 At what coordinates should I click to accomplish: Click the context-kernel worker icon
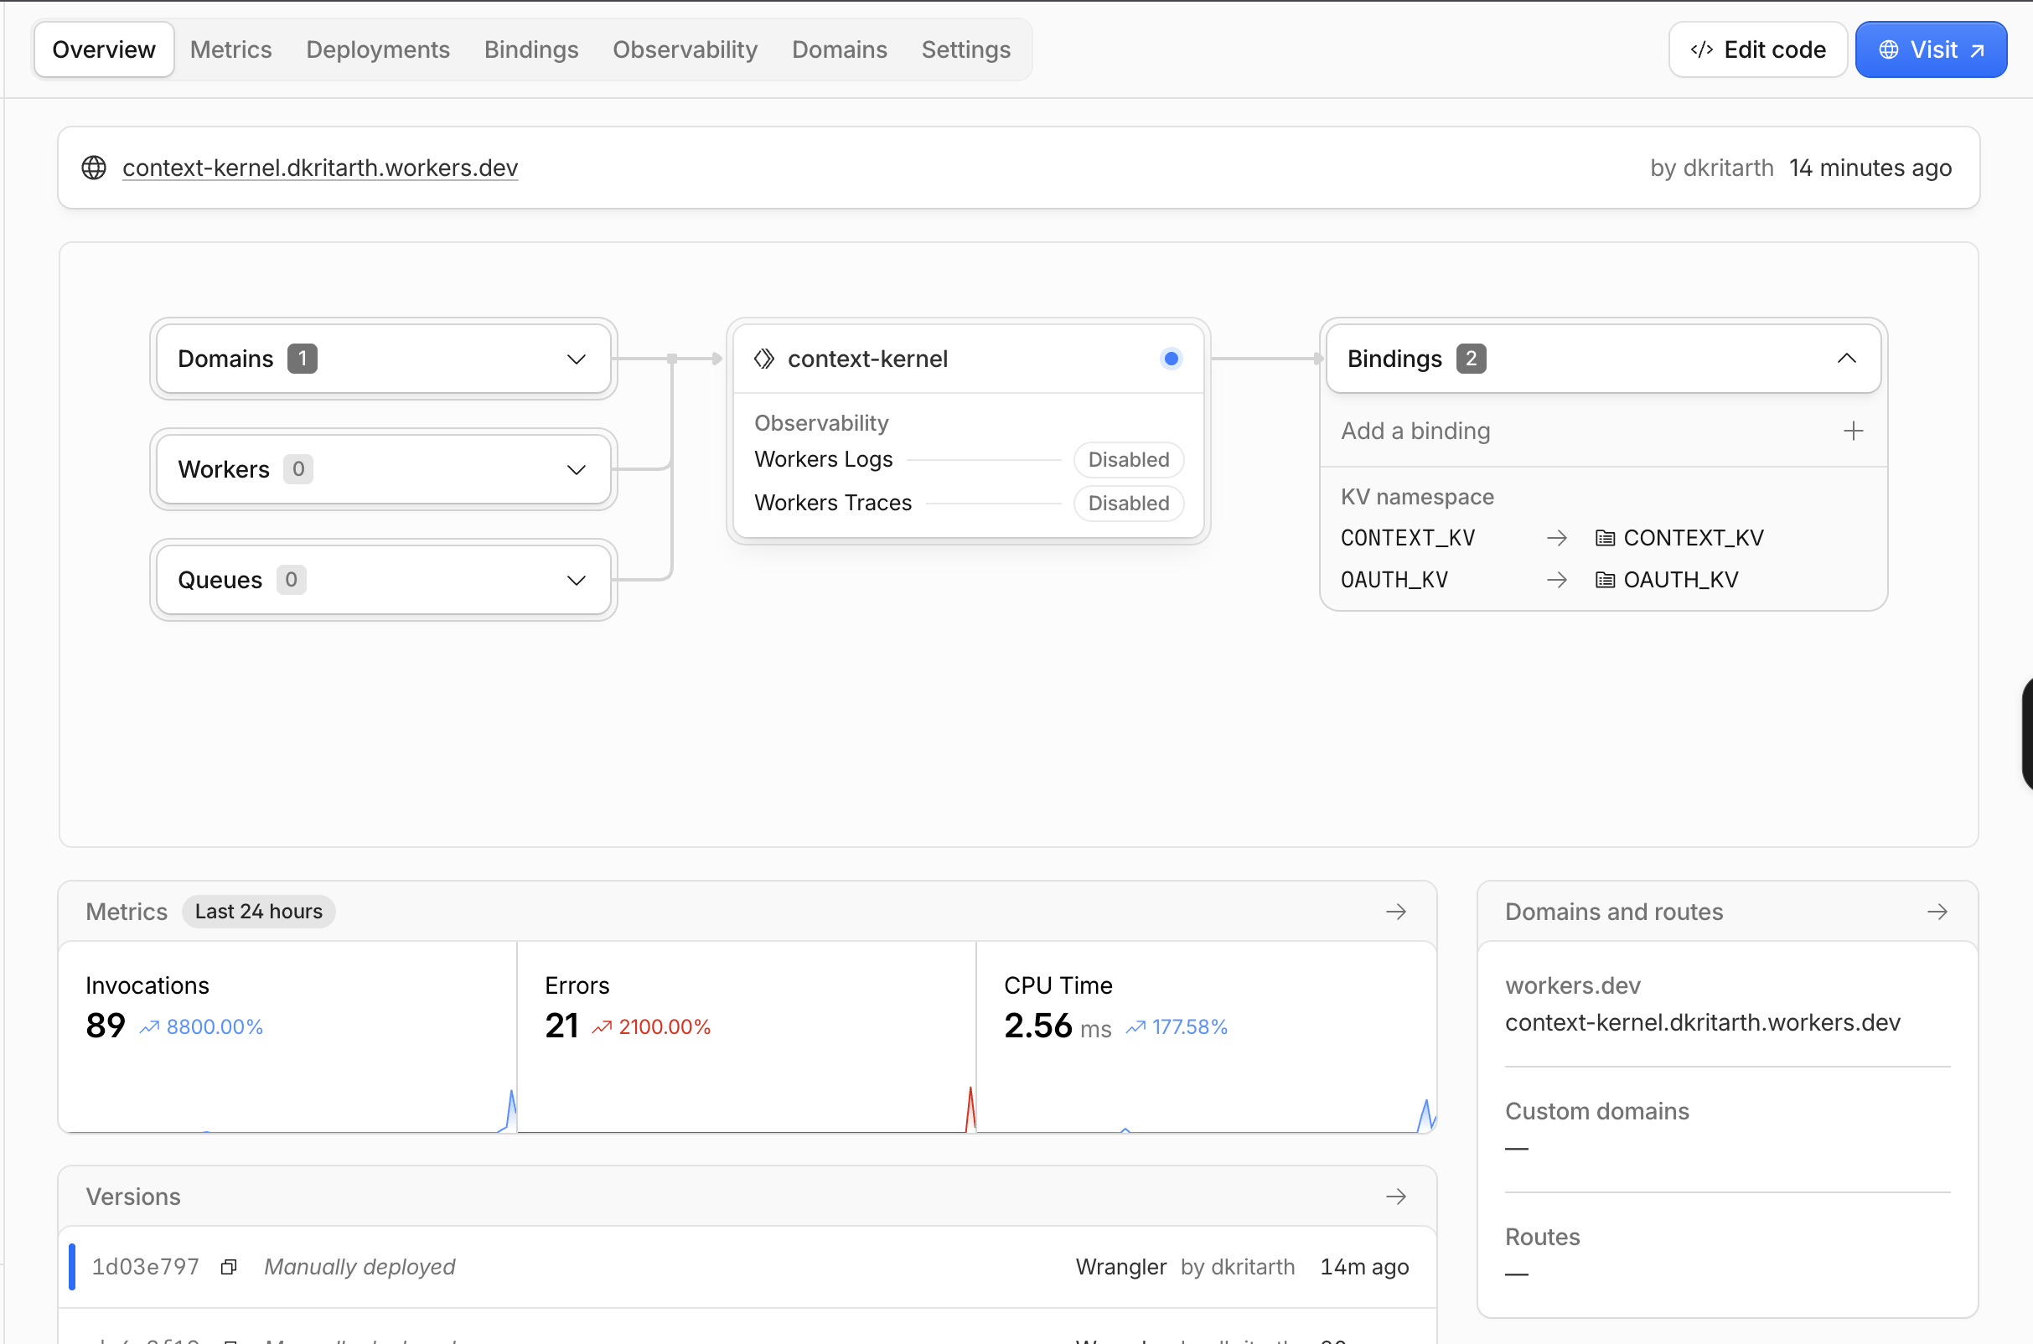(763, 359)
